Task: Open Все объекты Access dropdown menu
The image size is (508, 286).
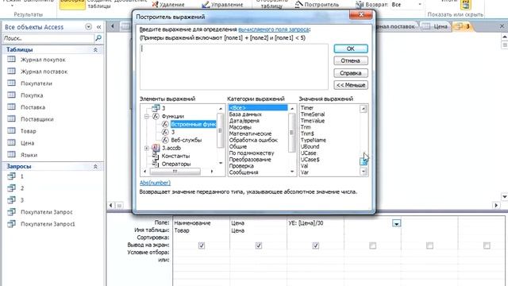Action: point(88,27)
